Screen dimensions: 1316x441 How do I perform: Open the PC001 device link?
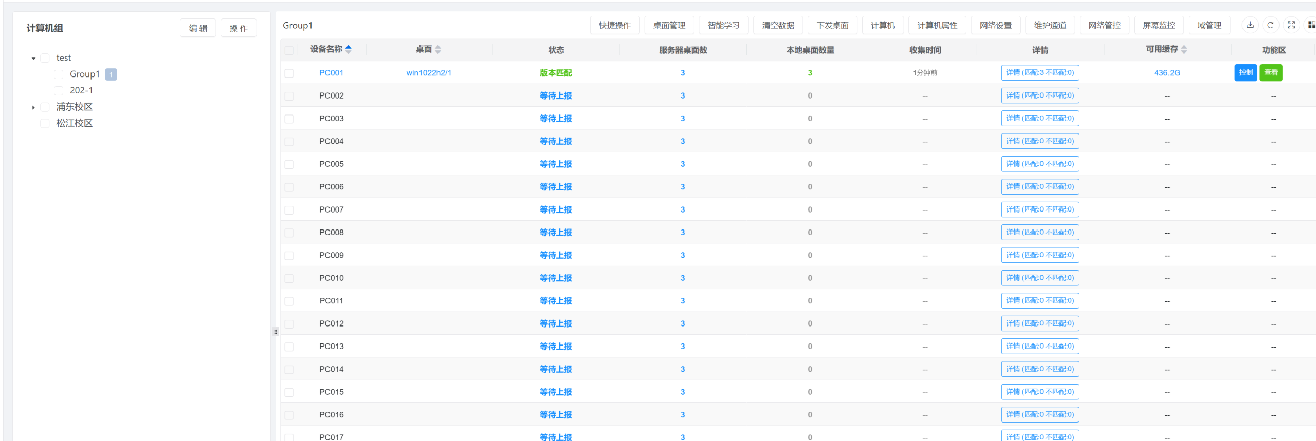(331, 73)
